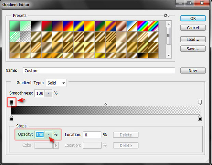The width and height of the screenshot is (212, 165).
Task: Select the copper gradient preset
Action: (x=121, y=26)
